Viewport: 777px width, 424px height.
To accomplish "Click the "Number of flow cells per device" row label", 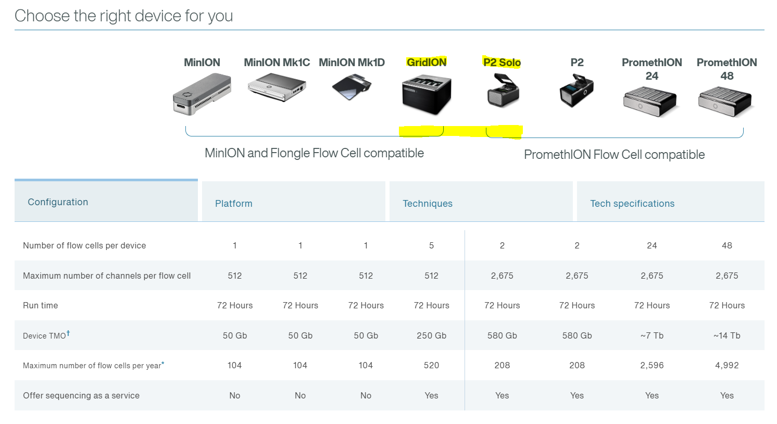I will click(x=84, y=245).
